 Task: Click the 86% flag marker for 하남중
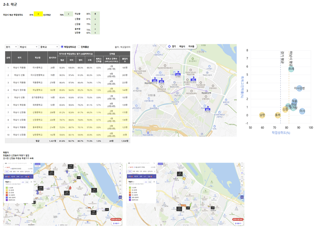(x=207, y=109)
